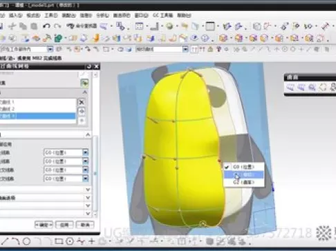
Task: Open first C0 continuity dropdown
Action: tap(86, 152)
